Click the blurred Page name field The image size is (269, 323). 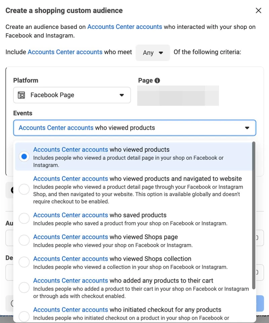tap(178, 96)
